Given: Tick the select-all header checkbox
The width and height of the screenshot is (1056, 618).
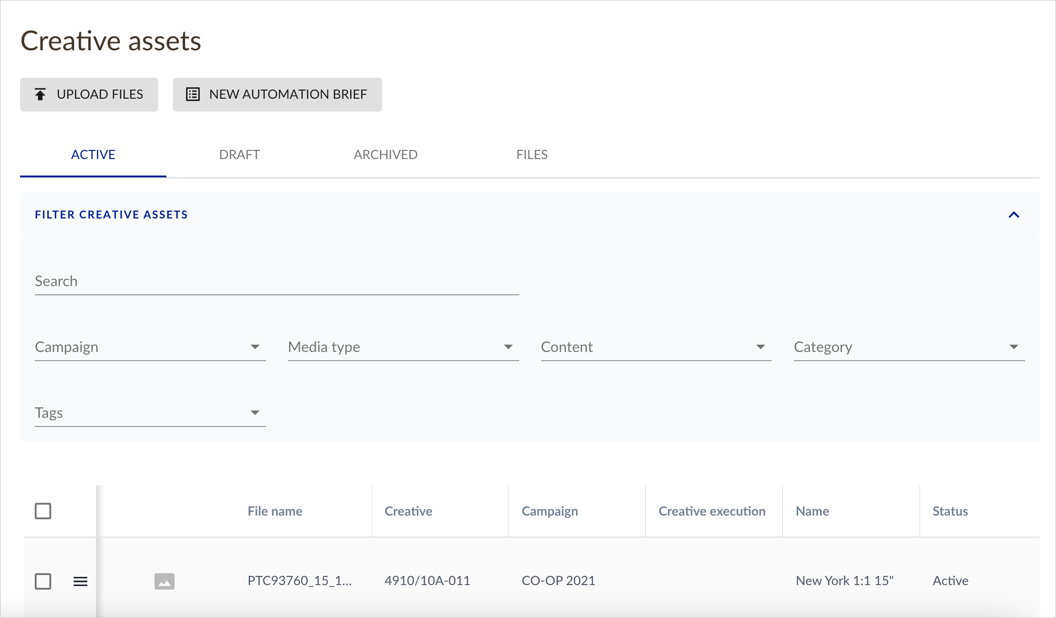Looking at the screenshot, I should [x=43, y=511].
